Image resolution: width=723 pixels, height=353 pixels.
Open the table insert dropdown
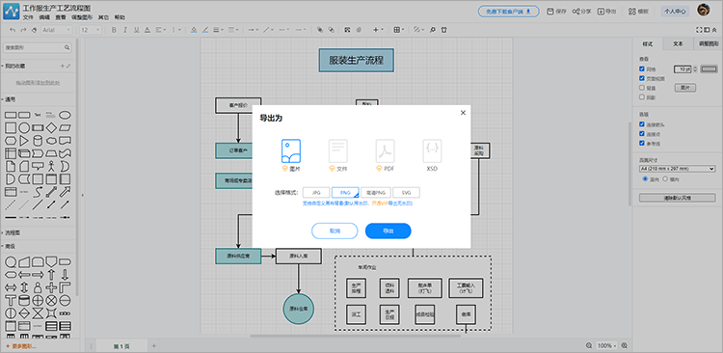click(x=399, y=30)
